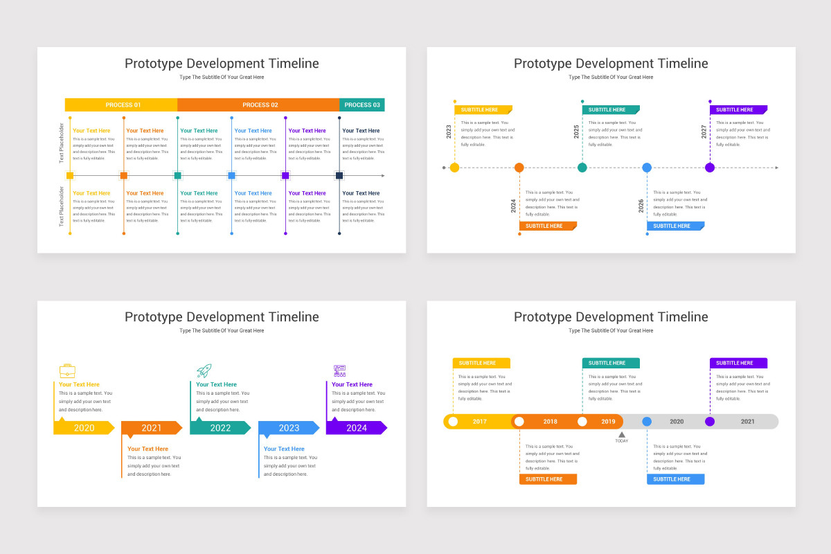Click the teal circle marker at 2025
Image resolution: width=831 pixels, height=554 pixels.
582,167
